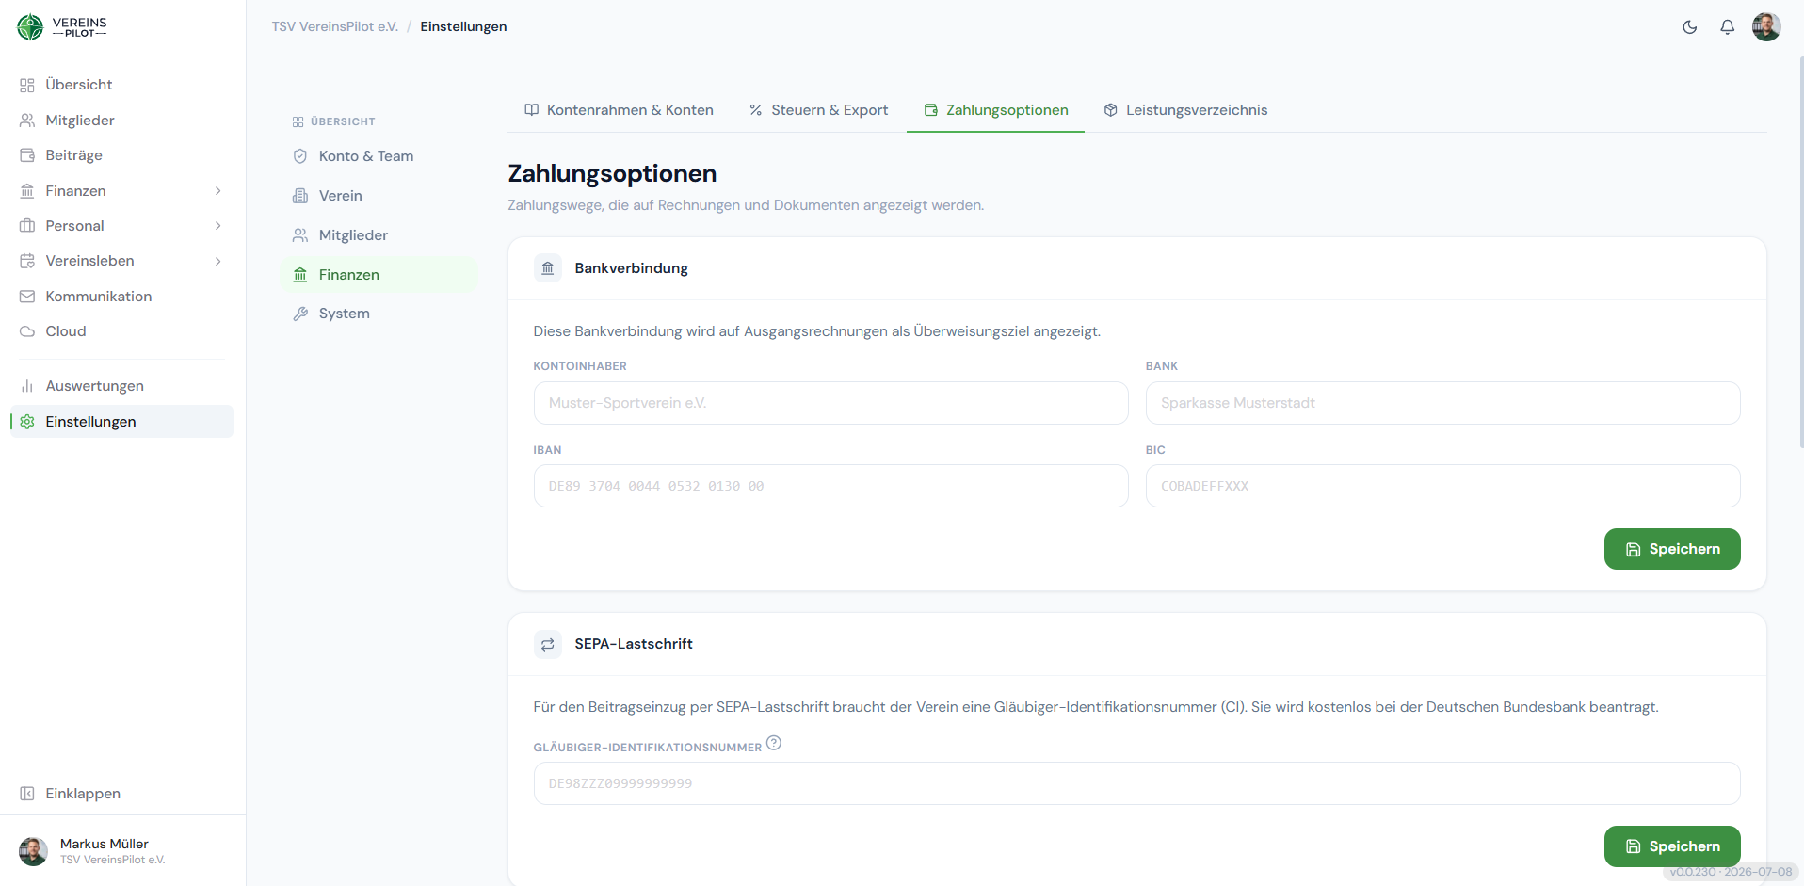Open Verein settings
1804x886 pixels.
[379, 196]
